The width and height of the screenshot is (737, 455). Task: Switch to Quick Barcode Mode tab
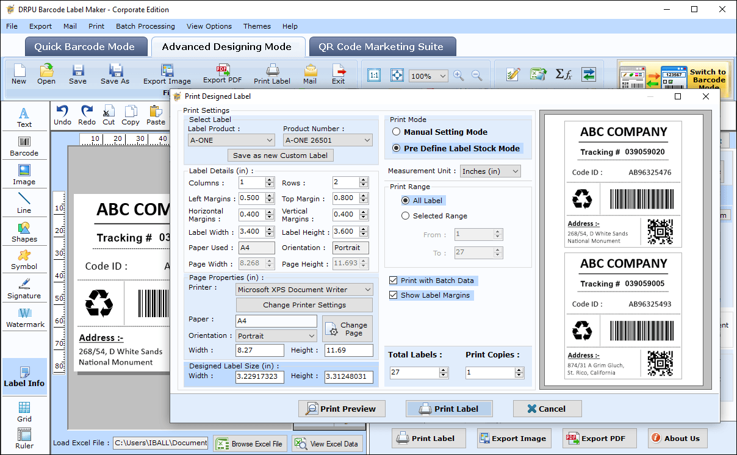85,47
